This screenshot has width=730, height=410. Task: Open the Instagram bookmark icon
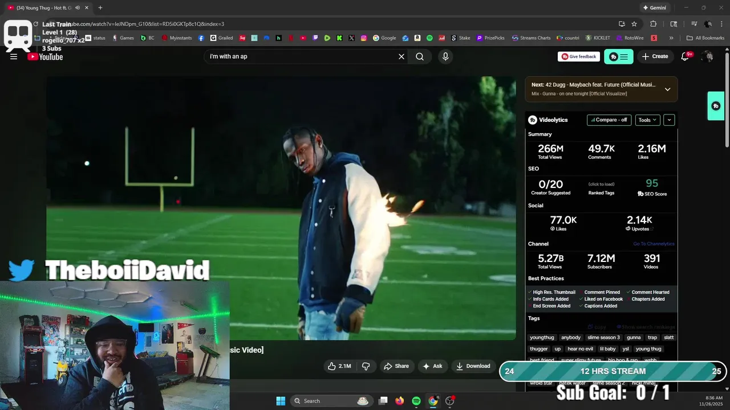tap(364, 38)
